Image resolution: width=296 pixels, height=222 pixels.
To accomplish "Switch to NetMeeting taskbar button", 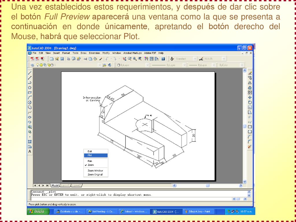I will click(x=102, y=212).
